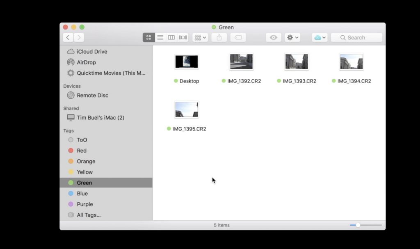Open Tim Buel's iMac (2)
The height and width of the screenshot is (249, 420).
tap(106, 117)
